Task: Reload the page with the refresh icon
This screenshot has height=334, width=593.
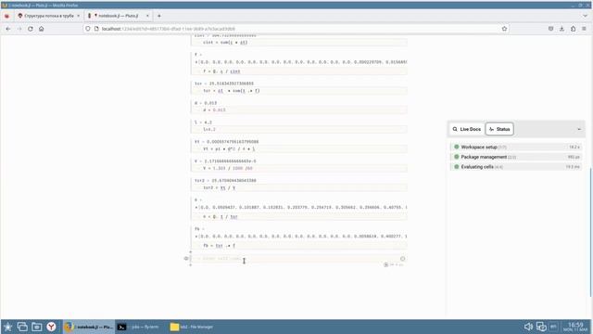Action: 31,29
